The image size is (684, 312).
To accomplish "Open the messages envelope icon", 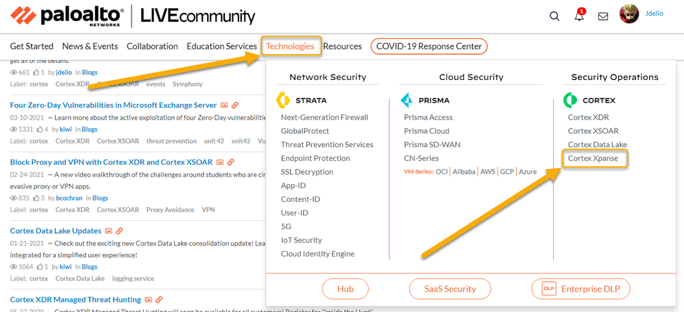I will (603, 16).
